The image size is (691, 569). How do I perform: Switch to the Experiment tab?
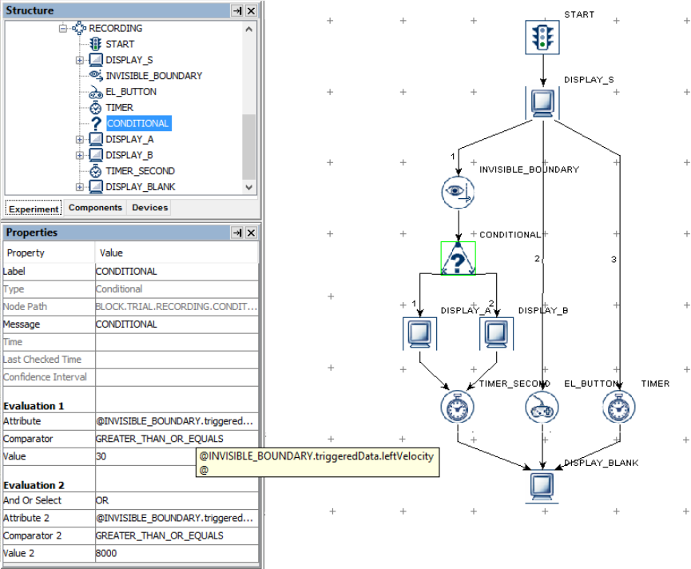34,209
